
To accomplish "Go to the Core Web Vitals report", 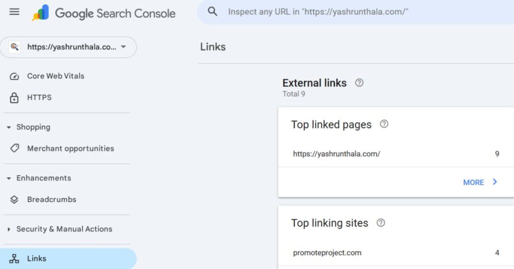I will click(56, 76).
